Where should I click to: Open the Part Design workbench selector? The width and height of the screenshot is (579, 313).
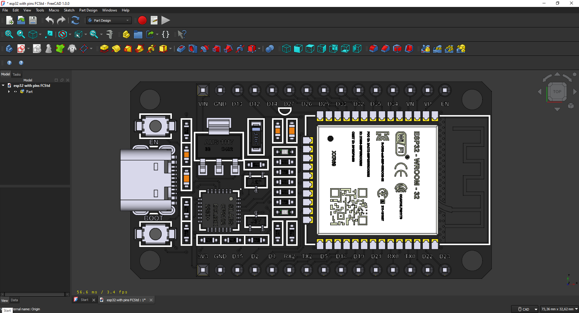click(109, 21)
